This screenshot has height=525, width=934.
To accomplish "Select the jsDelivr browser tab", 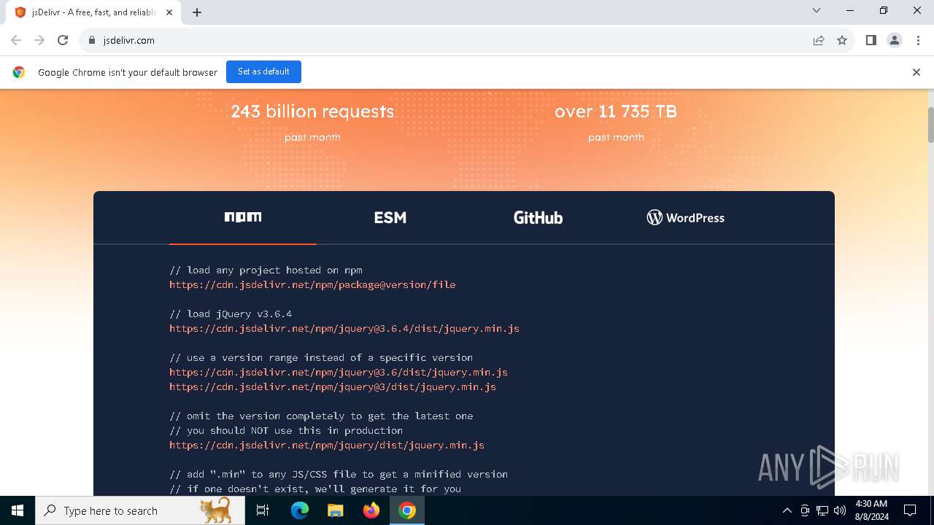I will (93, 12).
